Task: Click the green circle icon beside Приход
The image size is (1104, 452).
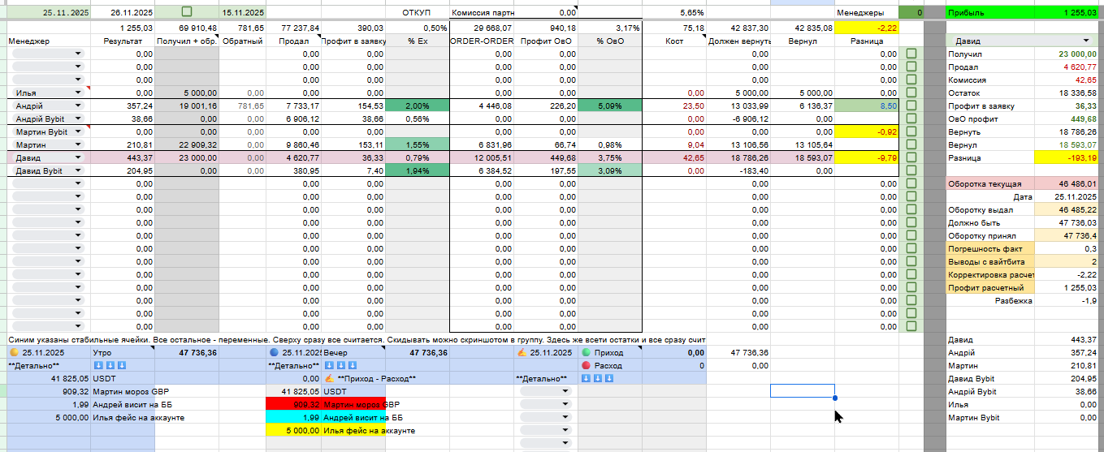Action: point(586,353)
